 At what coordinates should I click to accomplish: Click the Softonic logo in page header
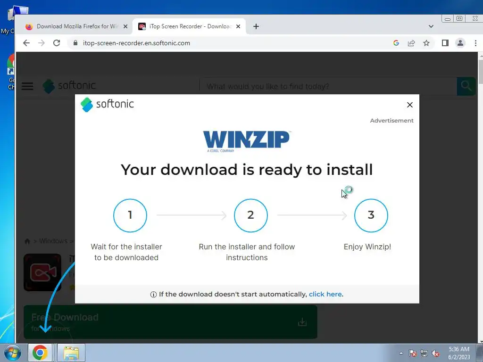(69, 86)
